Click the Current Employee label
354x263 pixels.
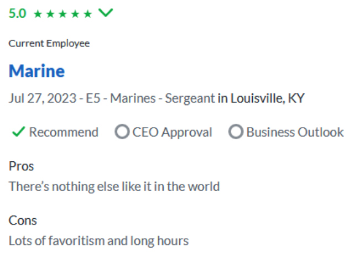49,44
